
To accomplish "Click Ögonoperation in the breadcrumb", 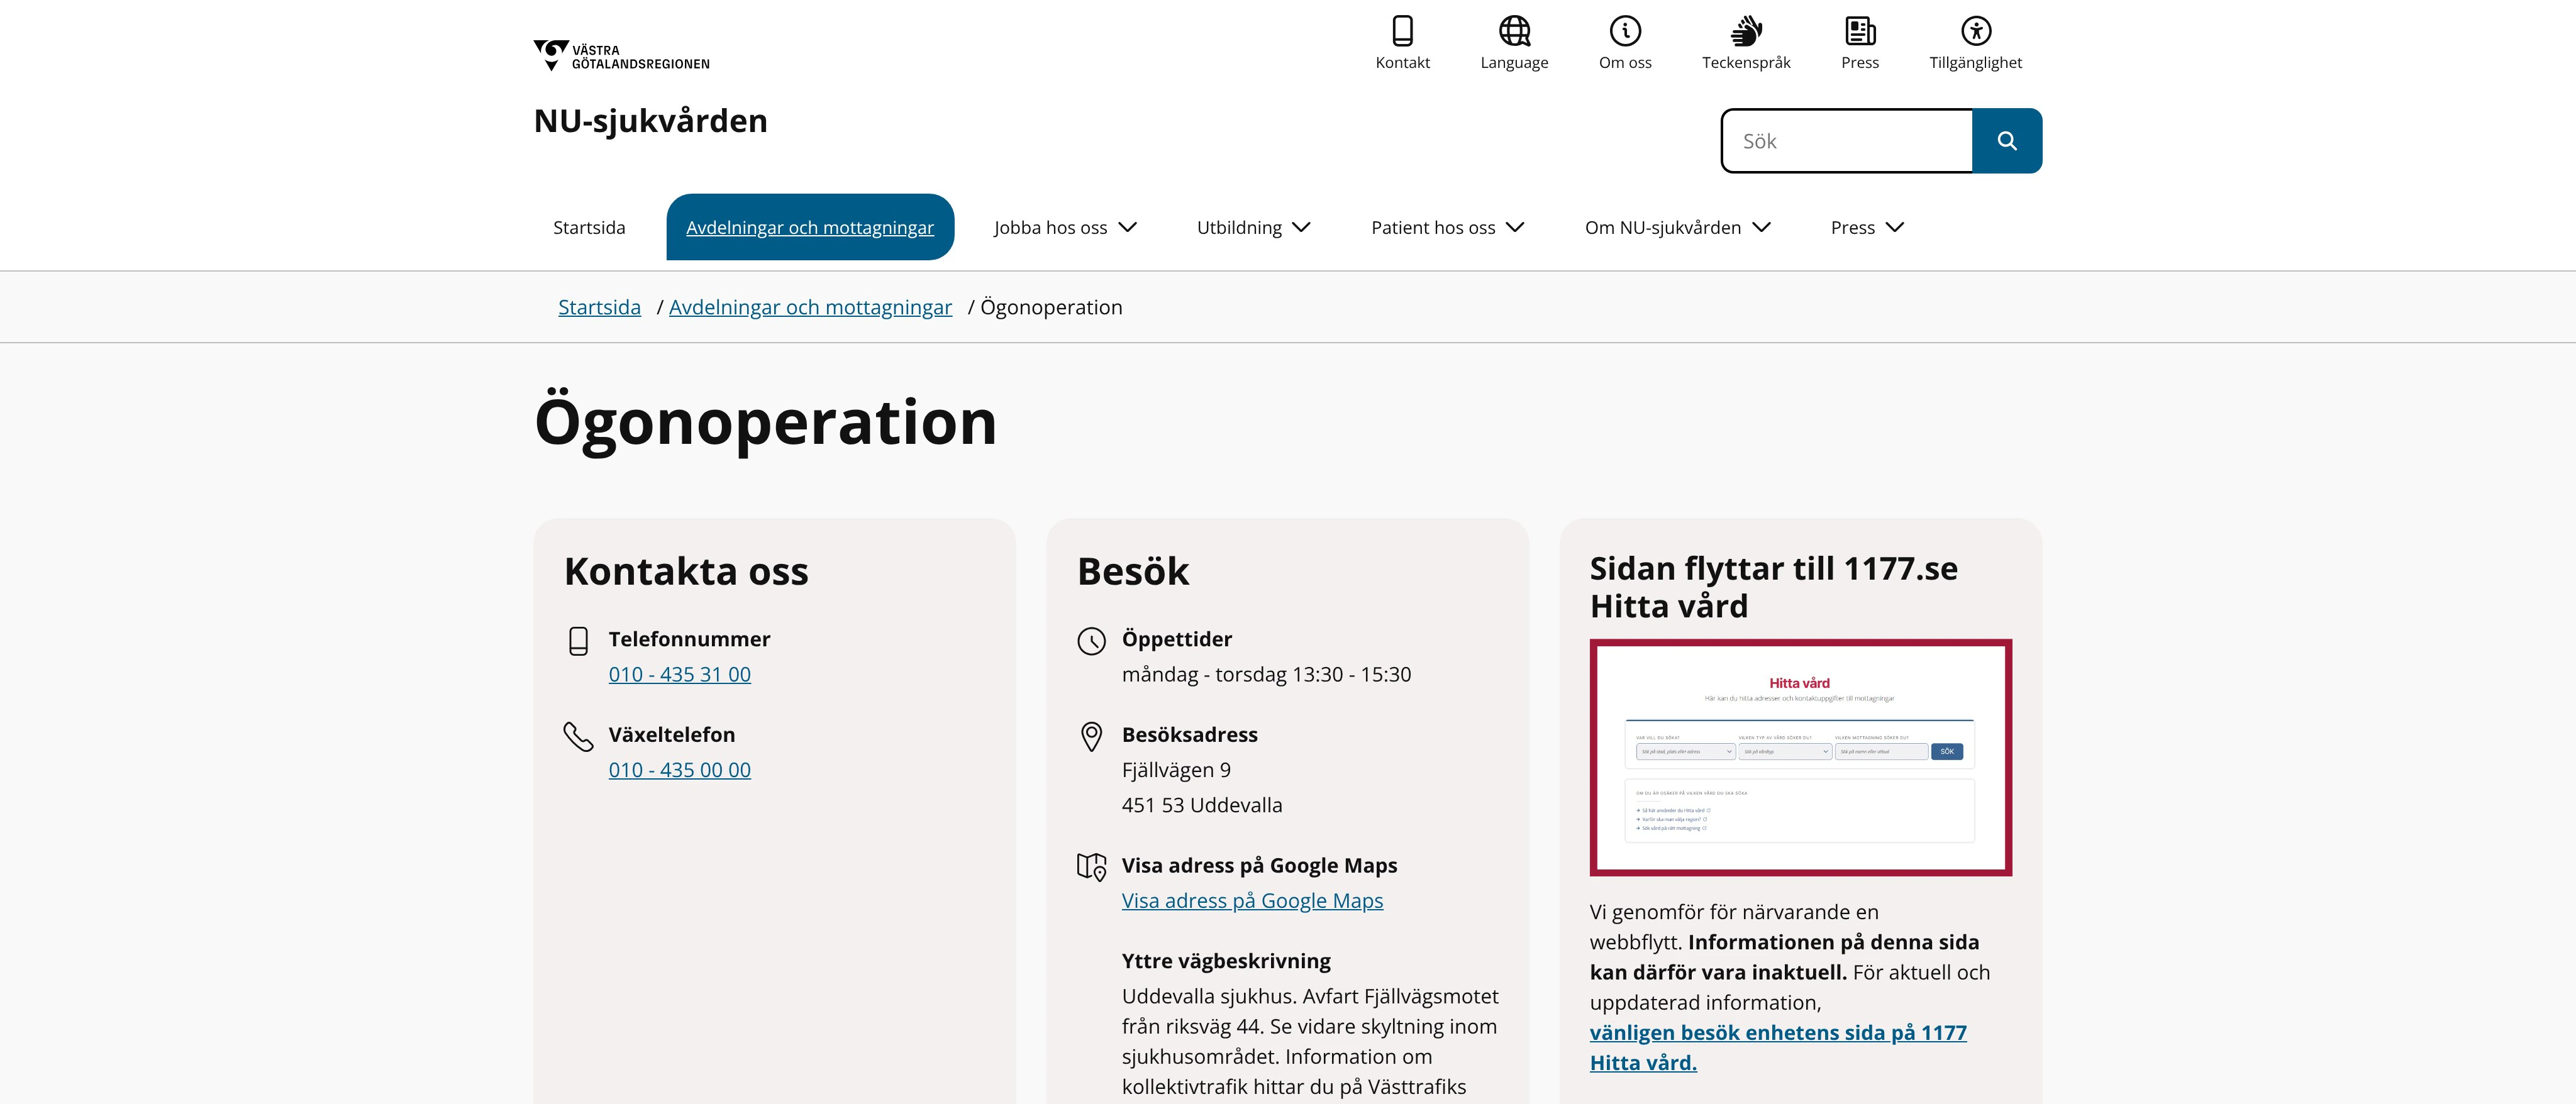I will 1051,307.
